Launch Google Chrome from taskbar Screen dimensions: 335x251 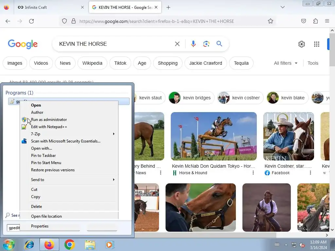click(69, 244)
